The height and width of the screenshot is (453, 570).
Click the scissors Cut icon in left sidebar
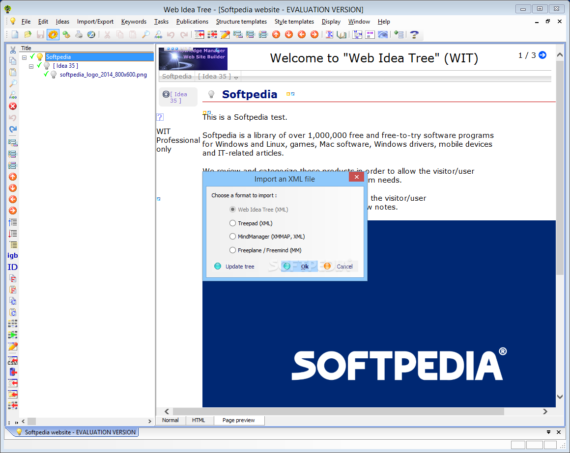click(13, 50)
